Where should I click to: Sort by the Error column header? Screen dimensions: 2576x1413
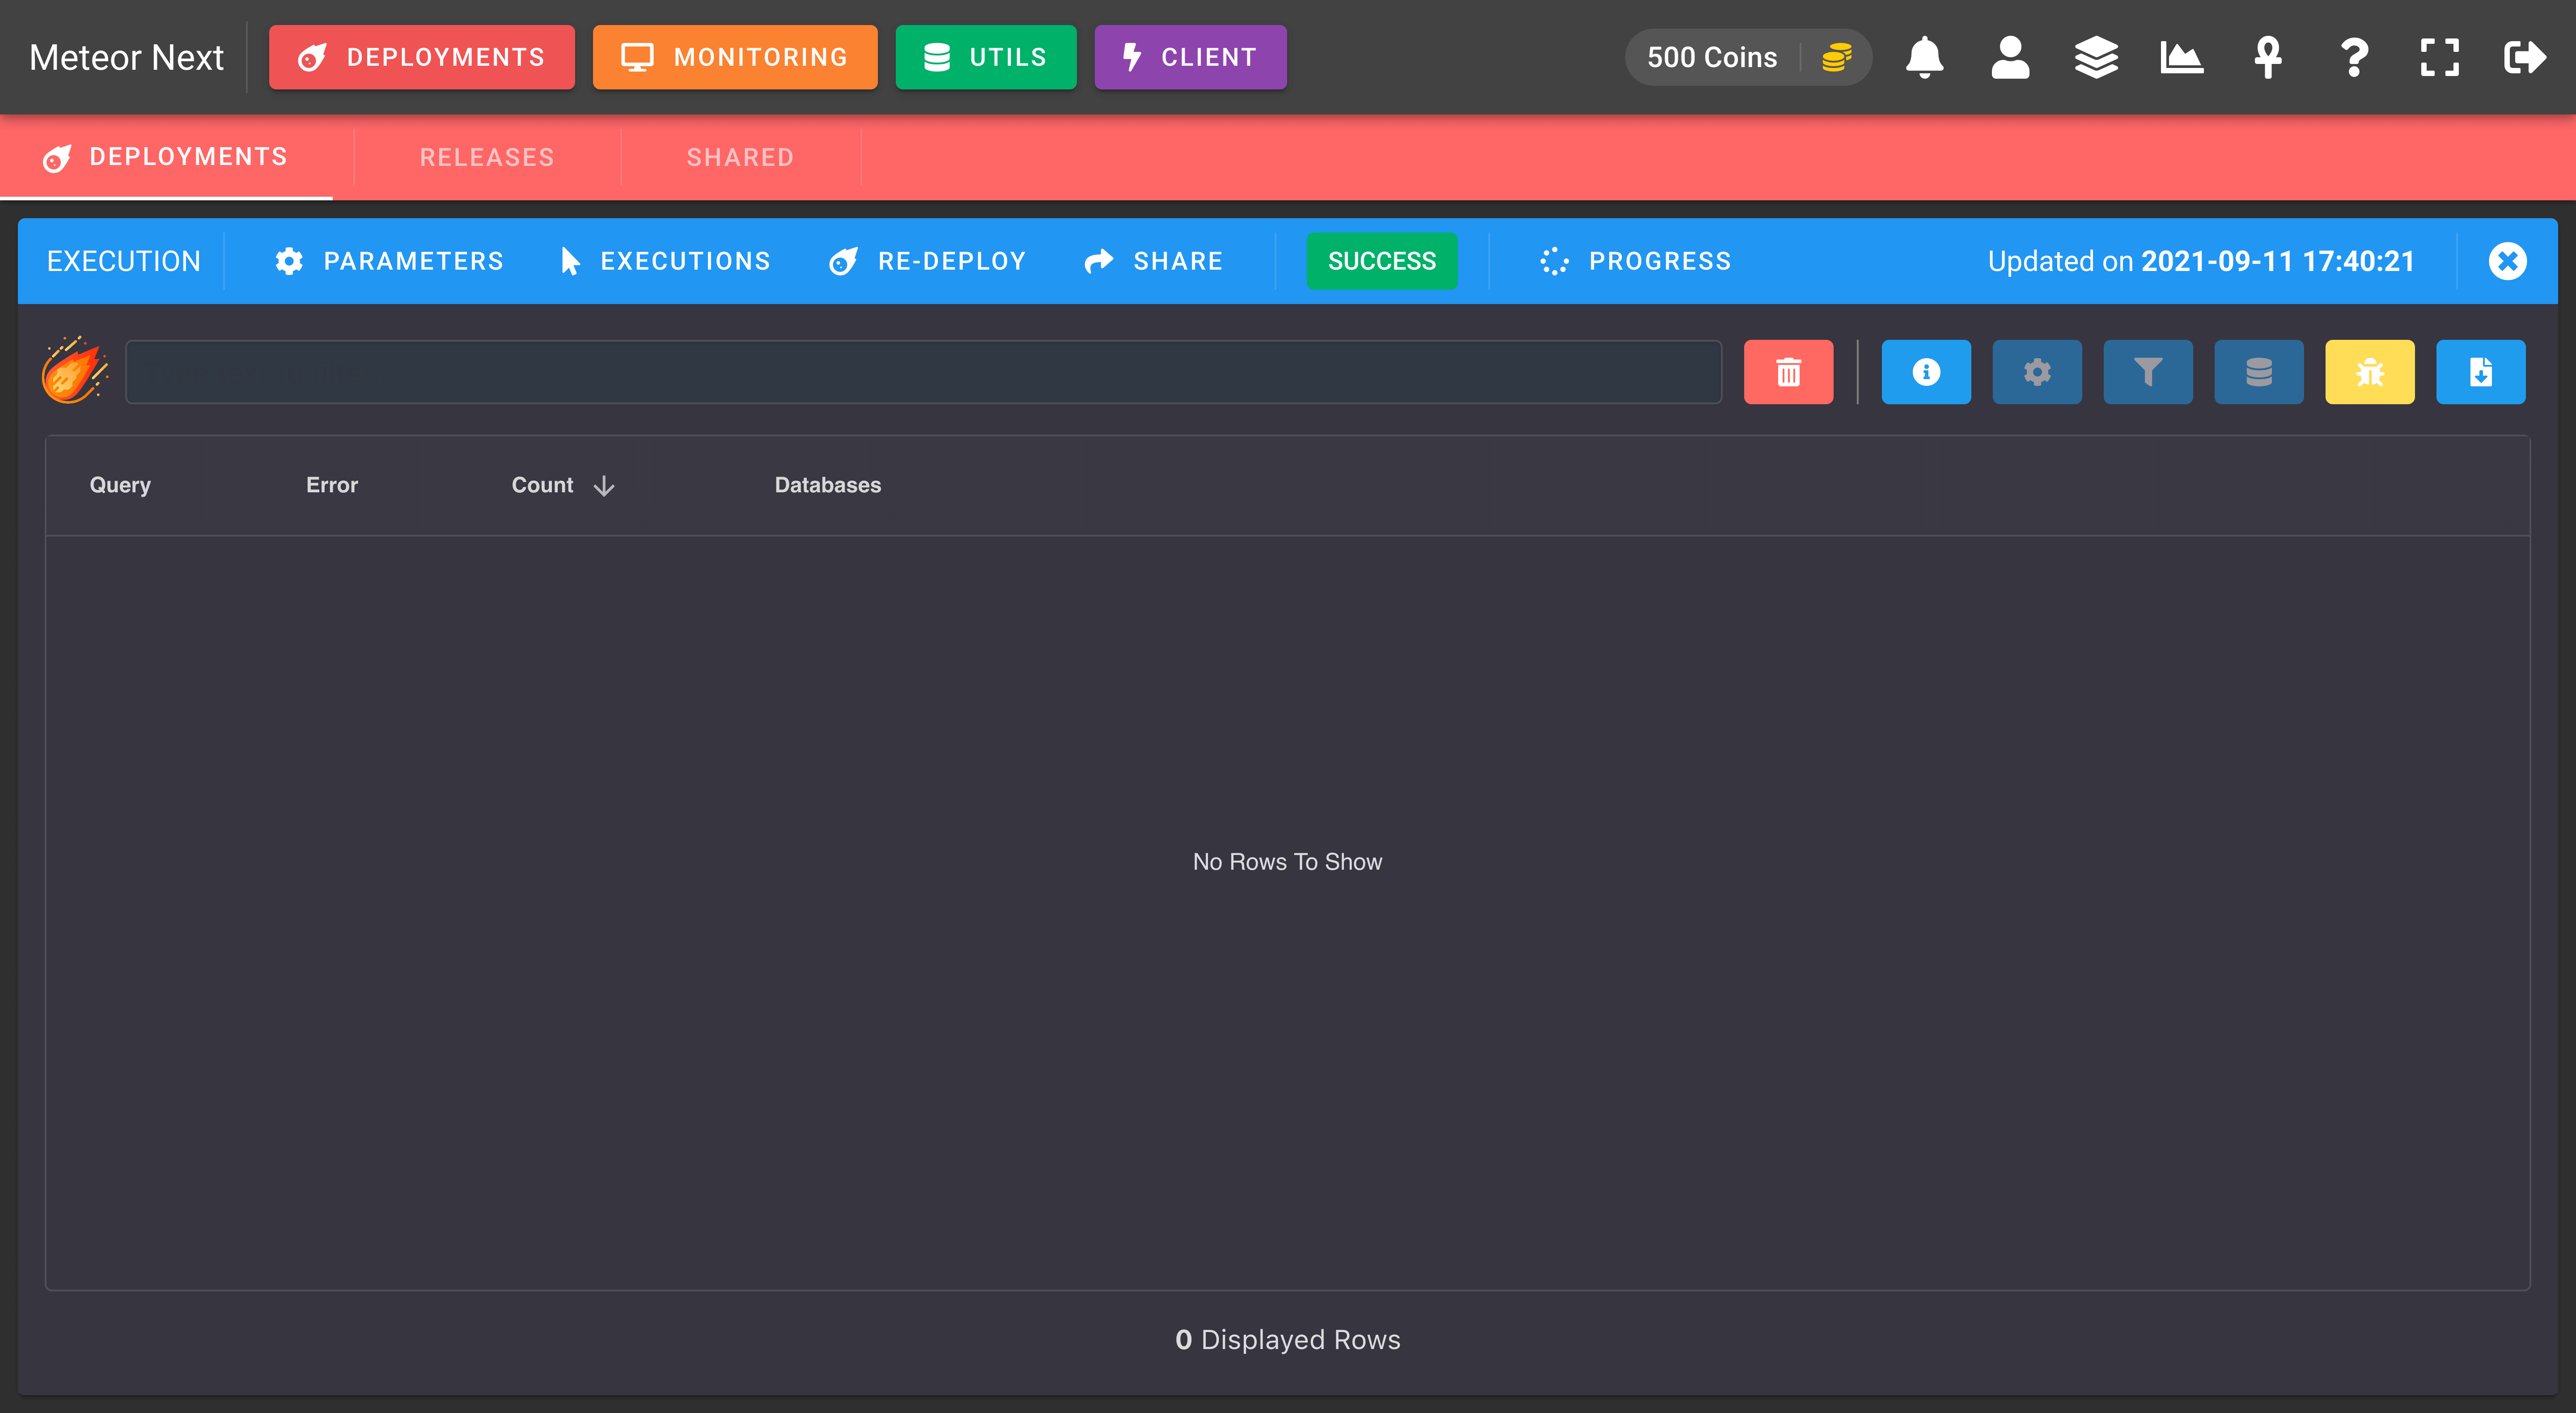click(x=332, y=485)
